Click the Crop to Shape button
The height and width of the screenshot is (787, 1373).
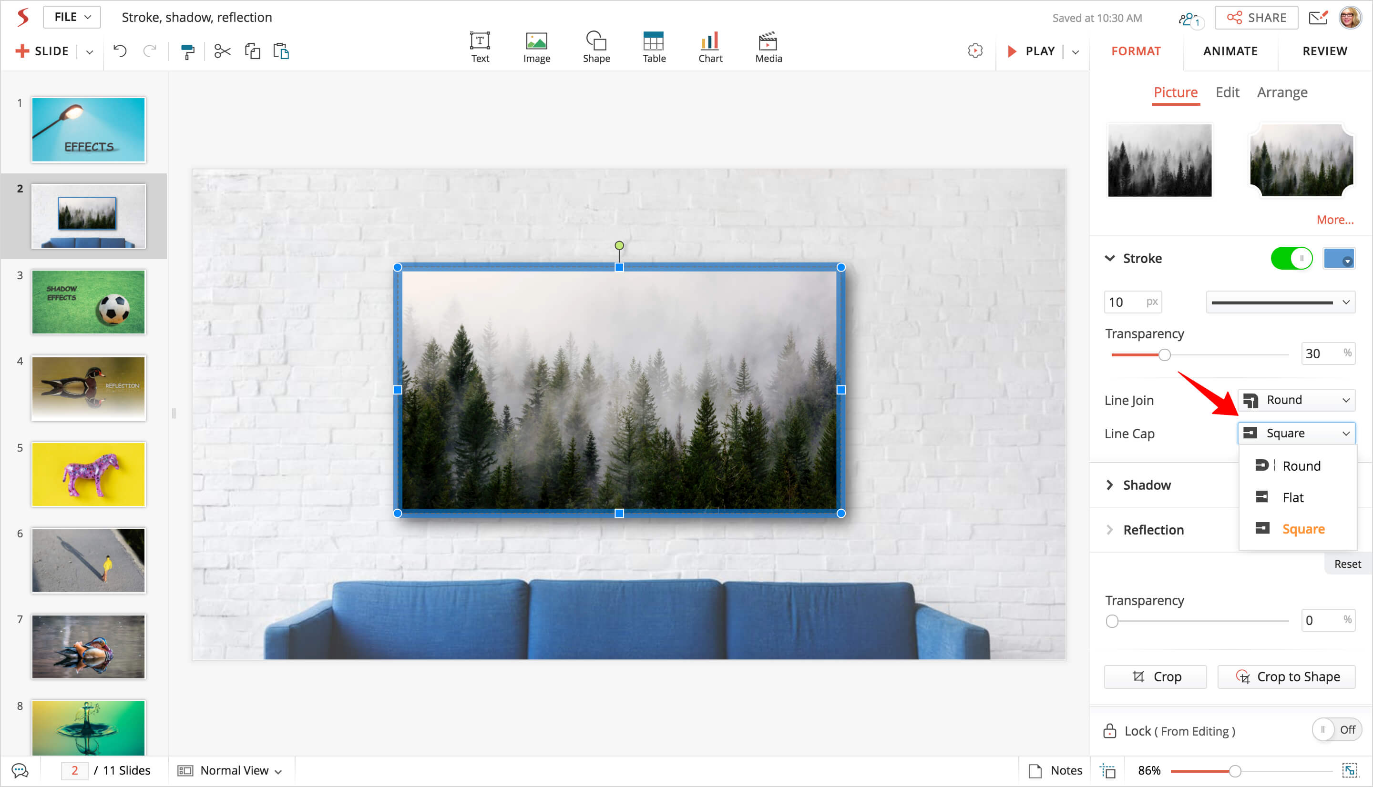click(x=1287, y=677)
